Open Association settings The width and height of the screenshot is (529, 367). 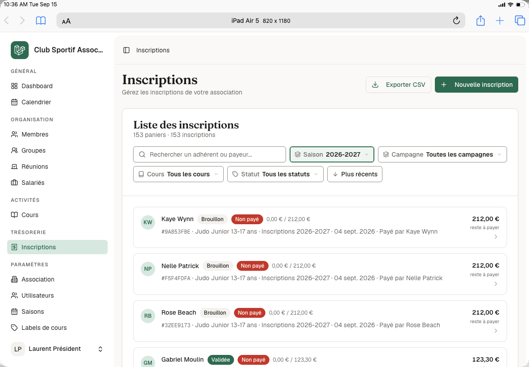point(57,279)
